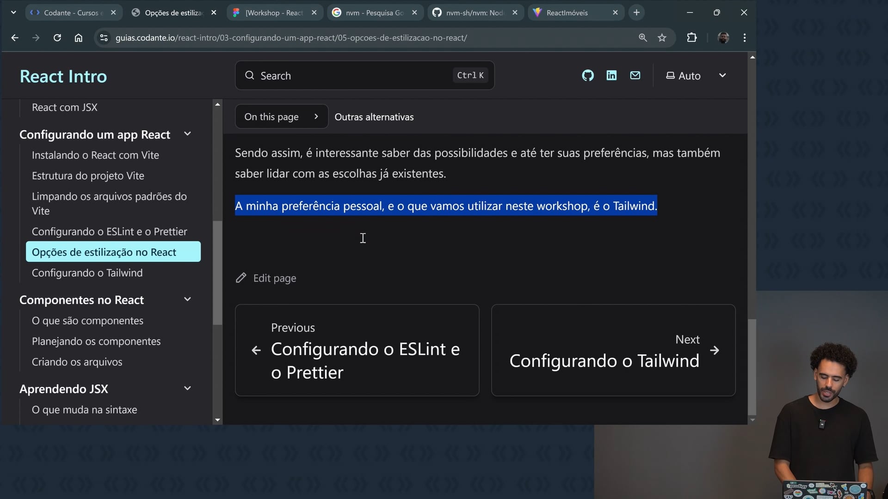Open the Auto theme dropdown

pos(696,75)
